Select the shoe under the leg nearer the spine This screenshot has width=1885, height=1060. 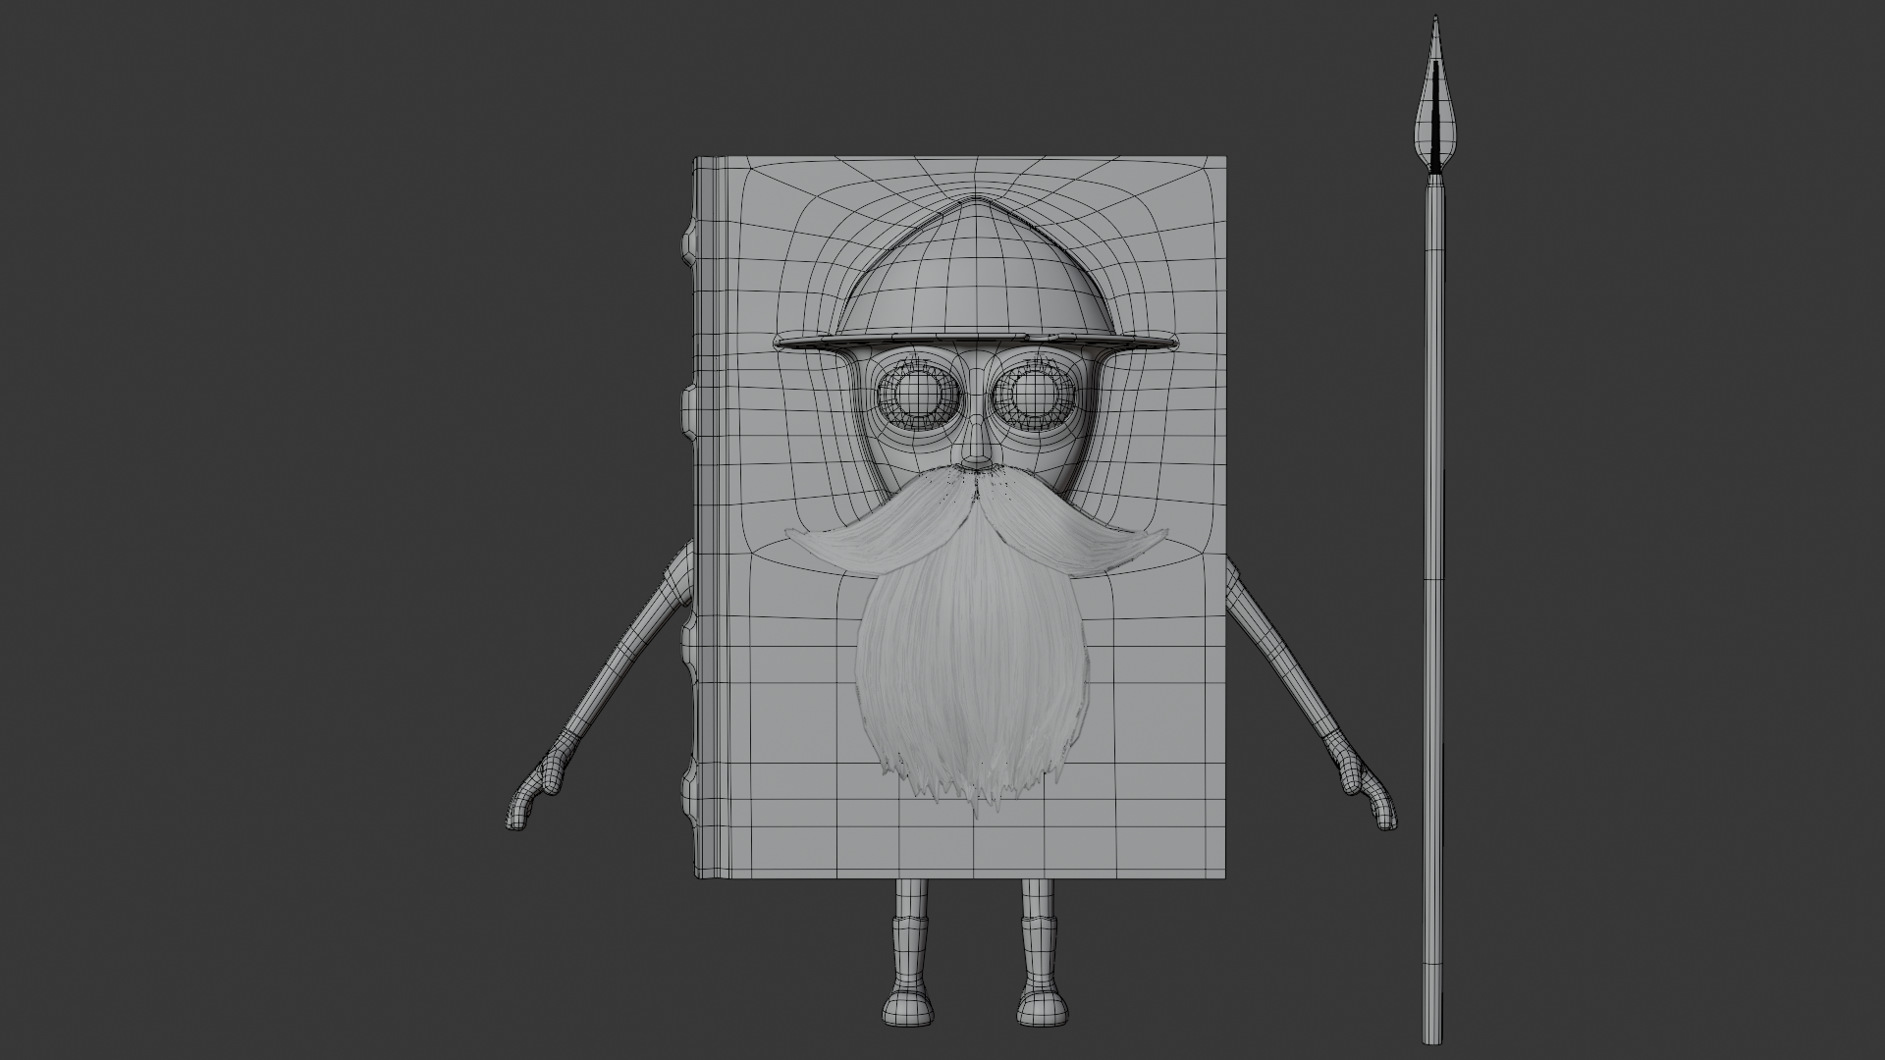point(906,1007)
